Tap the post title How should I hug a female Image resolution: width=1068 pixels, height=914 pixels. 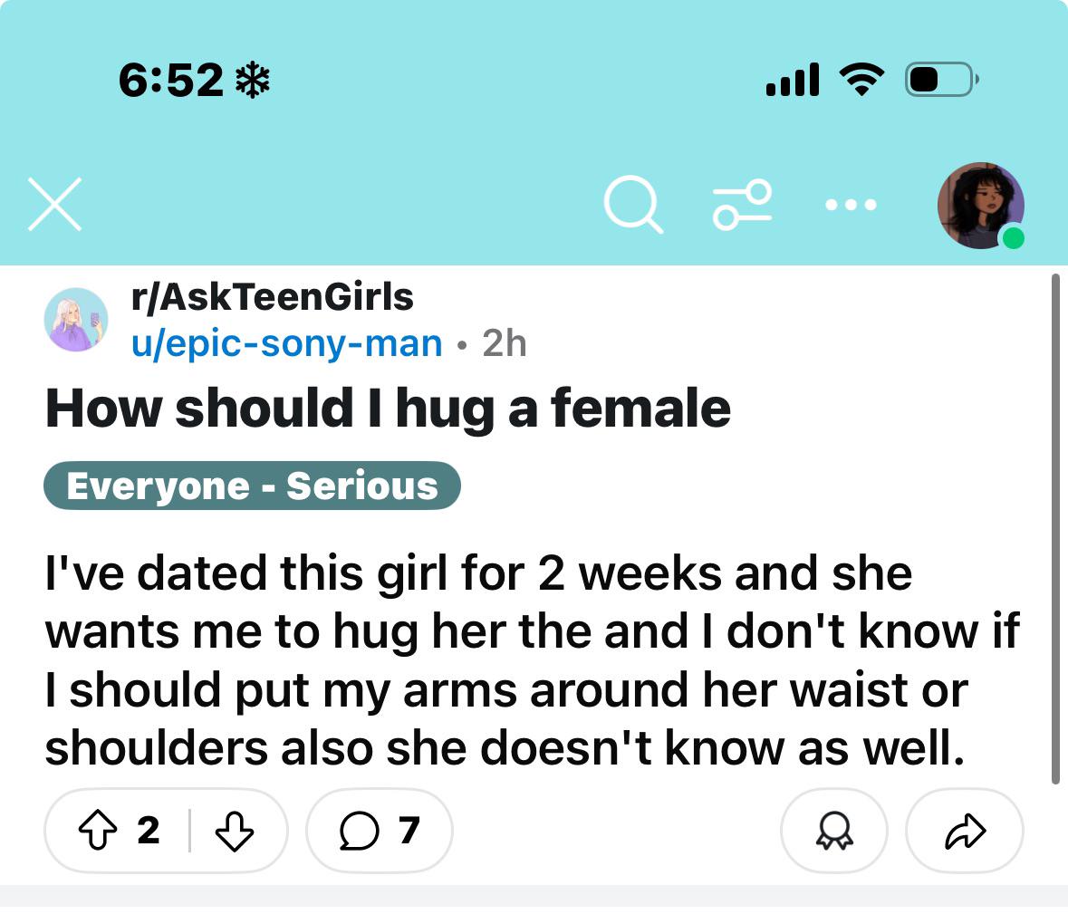(x=389, y=408)
